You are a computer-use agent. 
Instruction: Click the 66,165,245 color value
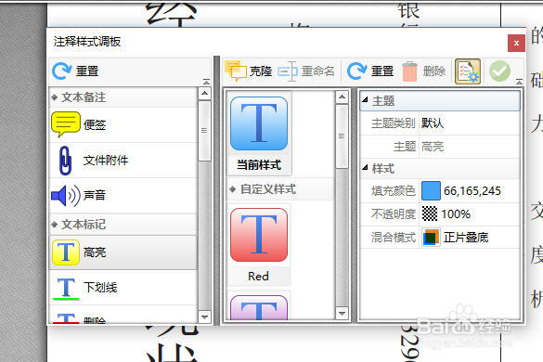(x=472, y=191)
